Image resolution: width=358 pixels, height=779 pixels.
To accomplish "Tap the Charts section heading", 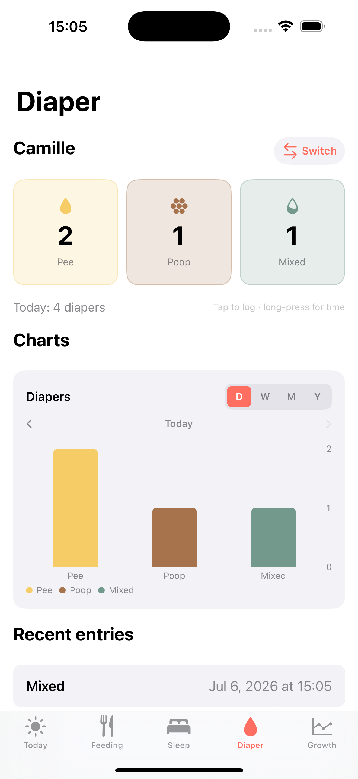I will click(41, 340).
